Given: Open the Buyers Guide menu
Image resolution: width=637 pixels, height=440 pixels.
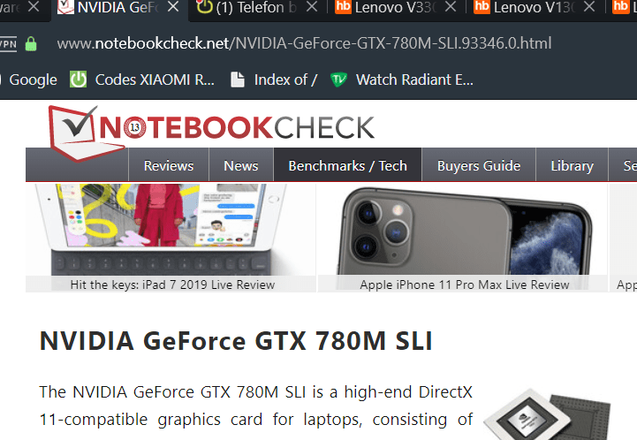Looking at the screenshot, I should tap(479, 166).
